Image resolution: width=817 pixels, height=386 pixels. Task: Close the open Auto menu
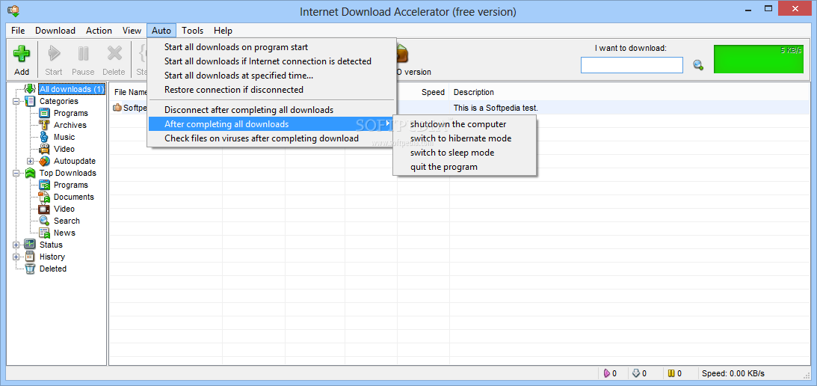coord(161,31)
